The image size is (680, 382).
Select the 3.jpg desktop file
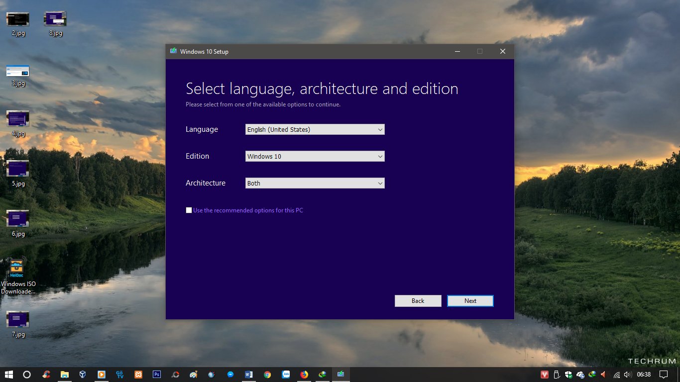pos(18,76)
